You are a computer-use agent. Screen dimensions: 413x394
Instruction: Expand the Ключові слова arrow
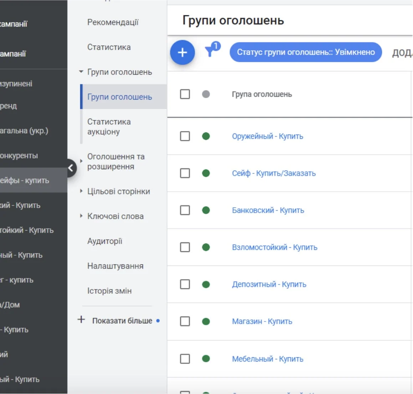[81, 216]
